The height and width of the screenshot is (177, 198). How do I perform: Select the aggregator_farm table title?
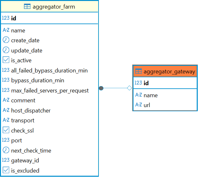click(x=54, y=7)
